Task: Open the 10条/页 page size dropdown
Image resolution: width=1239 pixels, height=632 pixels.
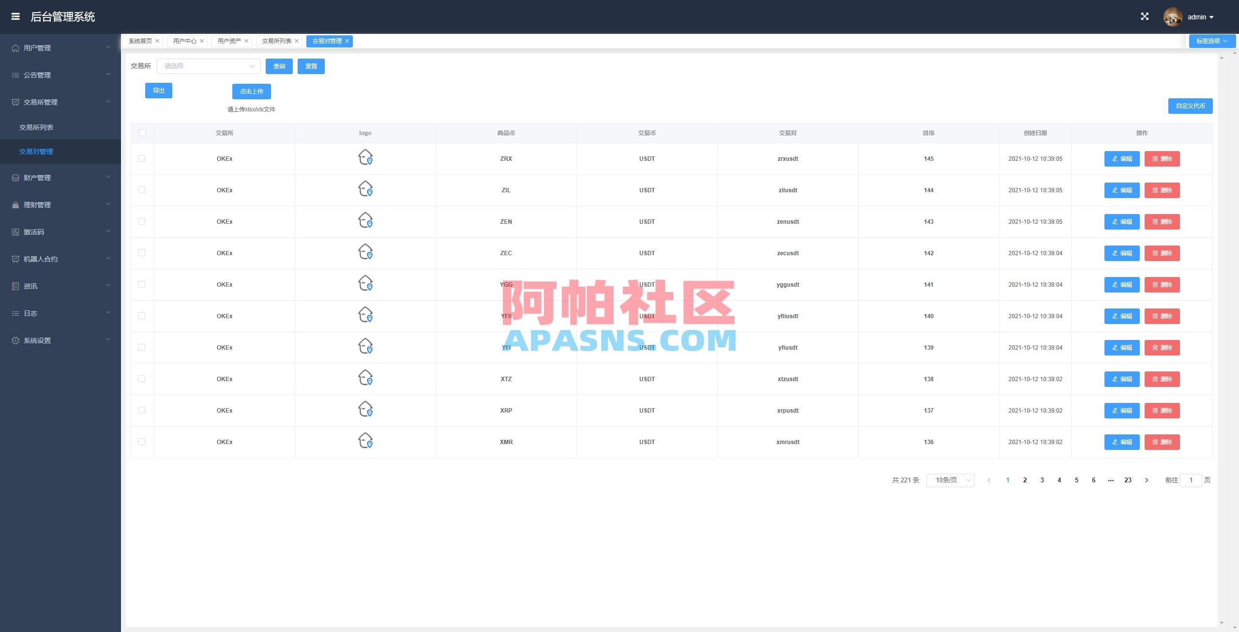Action: point(950,480)
